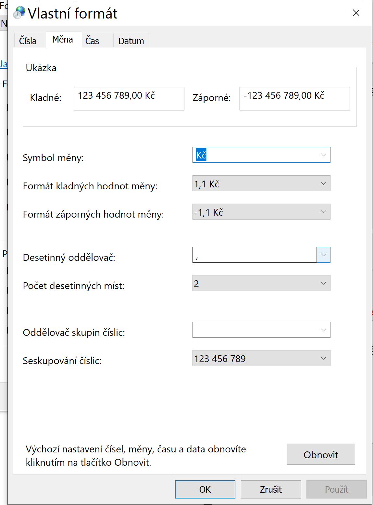Open Seskupování číslic dropdown

coord(323,358)
